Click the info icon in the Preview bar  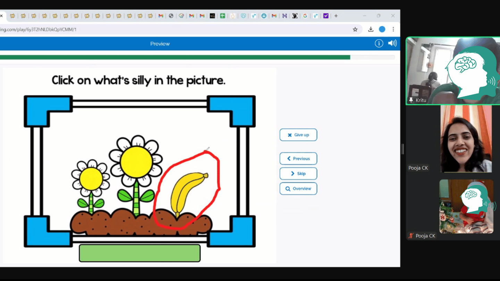click(x=379, y=43)
